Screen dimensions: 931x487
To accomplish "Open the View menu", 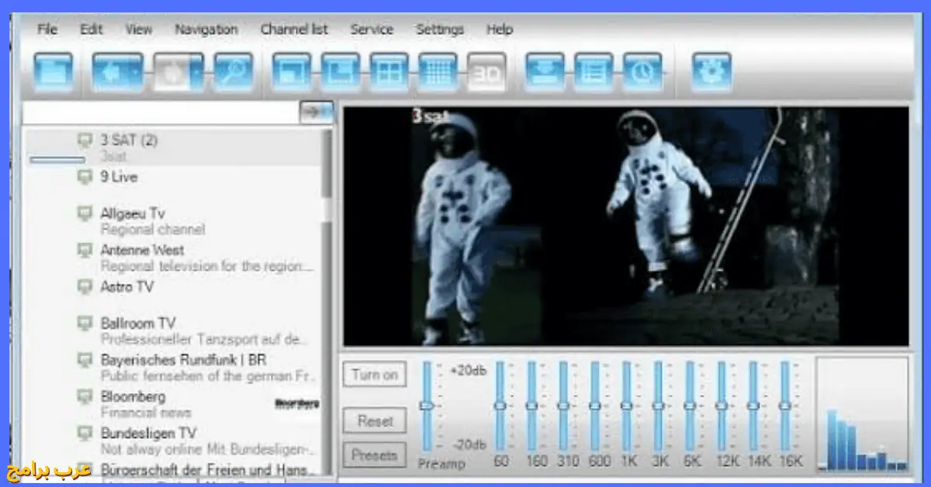I will (x=139, y=29).
